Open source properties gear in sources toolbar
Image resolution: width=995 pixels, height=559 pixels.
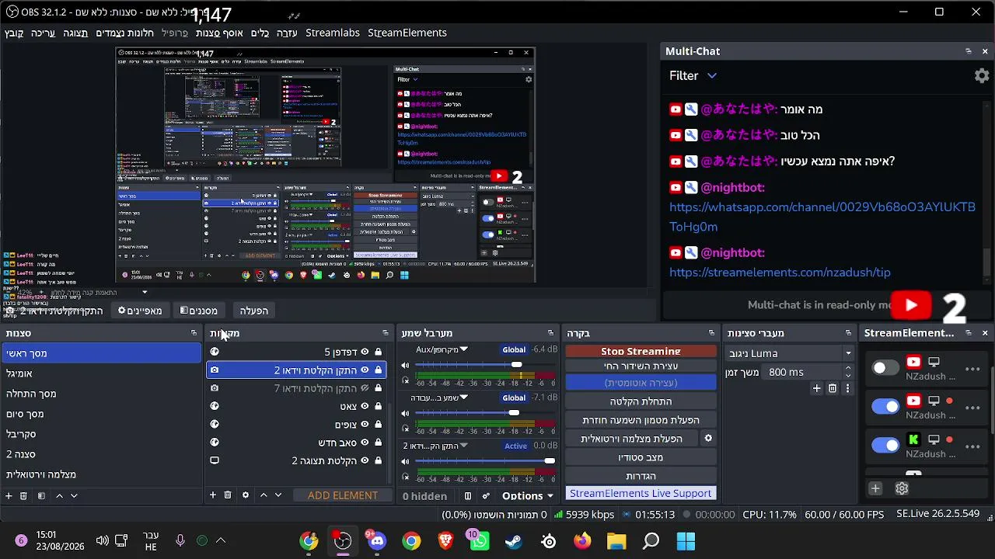[246, 495]
